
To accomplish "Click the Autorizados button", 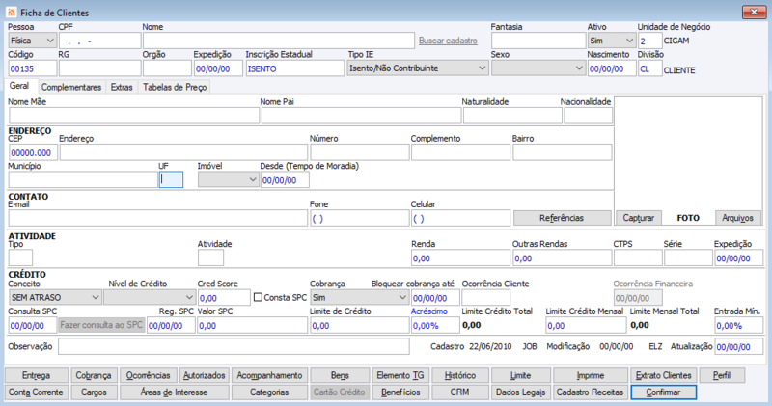I will [205, 375].
